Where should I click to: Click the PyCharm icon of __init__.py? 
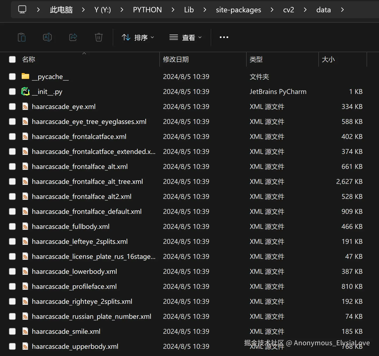point(25,91)
